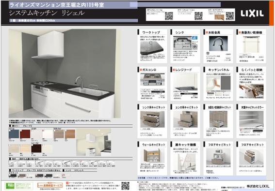Select the orange-brown wood door swatch
This screenshot has height=191, width=275.
(x=70, y=134)
